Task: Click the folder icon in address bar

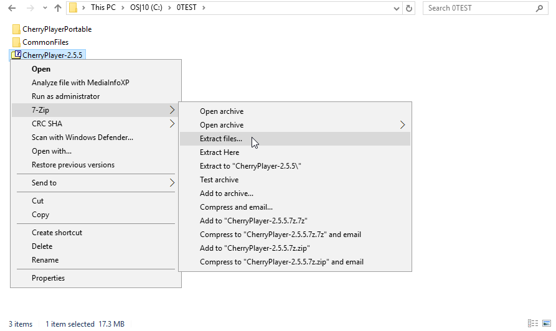Action: pos(73,7)
